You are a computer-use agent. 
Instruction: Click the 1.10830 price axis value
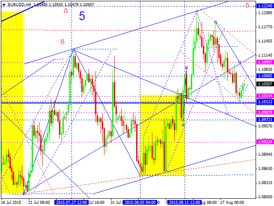tap(265, 70)
